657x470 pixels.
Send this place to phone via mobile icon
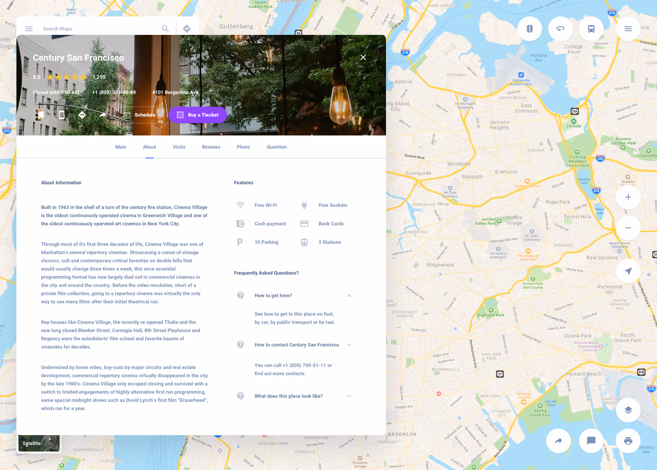point(61,115)
